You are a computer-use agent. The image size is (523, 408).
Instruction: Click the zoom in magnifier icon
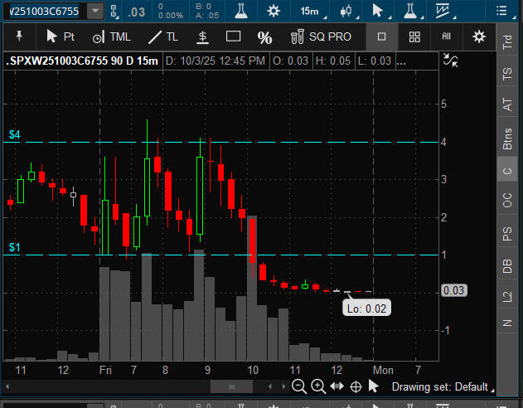318,386
